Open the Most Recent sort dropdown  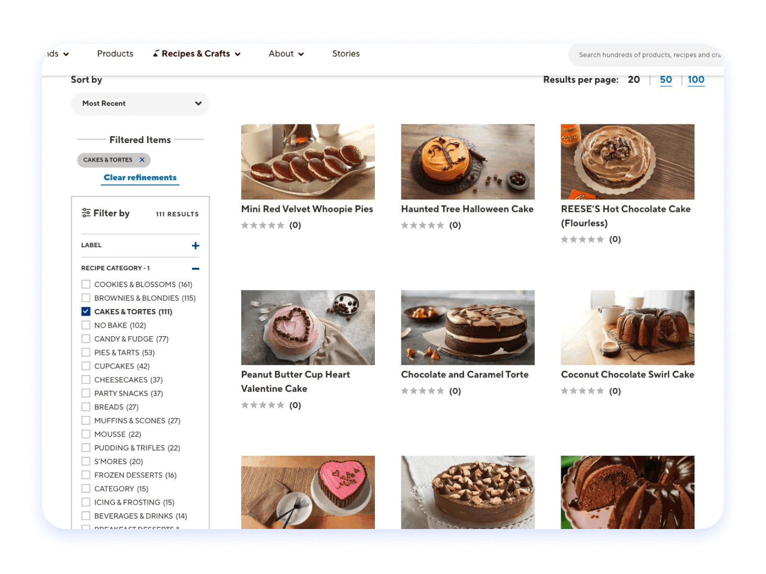(140, 103)
